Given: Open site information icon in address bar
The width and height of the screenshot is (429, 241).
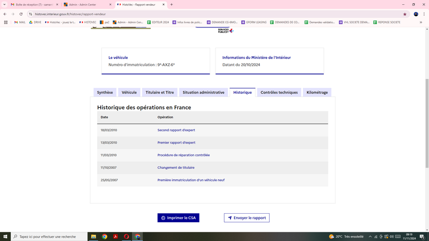Looking at the screenshot, I should (x=31, y=14).
